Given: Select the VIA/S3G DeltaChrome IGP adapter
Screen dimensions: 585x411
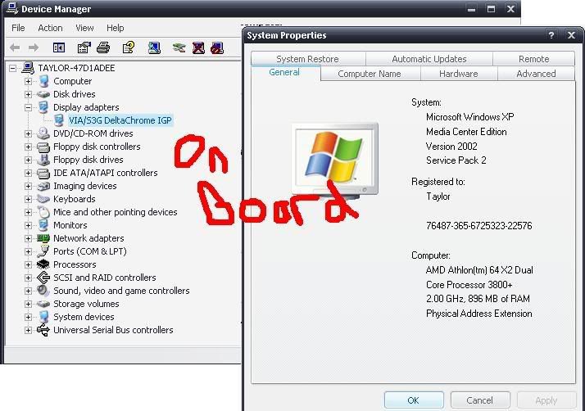Looking at the screenshot, I should coord(120,120).
